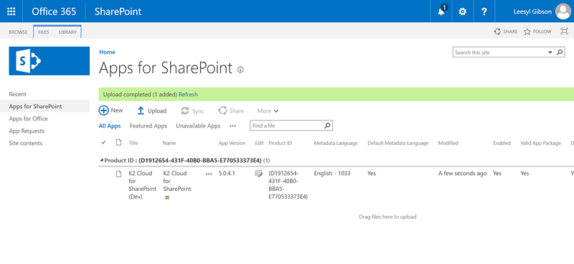Collapse the Product ID group
The image size is (574, 264).
pos(102,161)
